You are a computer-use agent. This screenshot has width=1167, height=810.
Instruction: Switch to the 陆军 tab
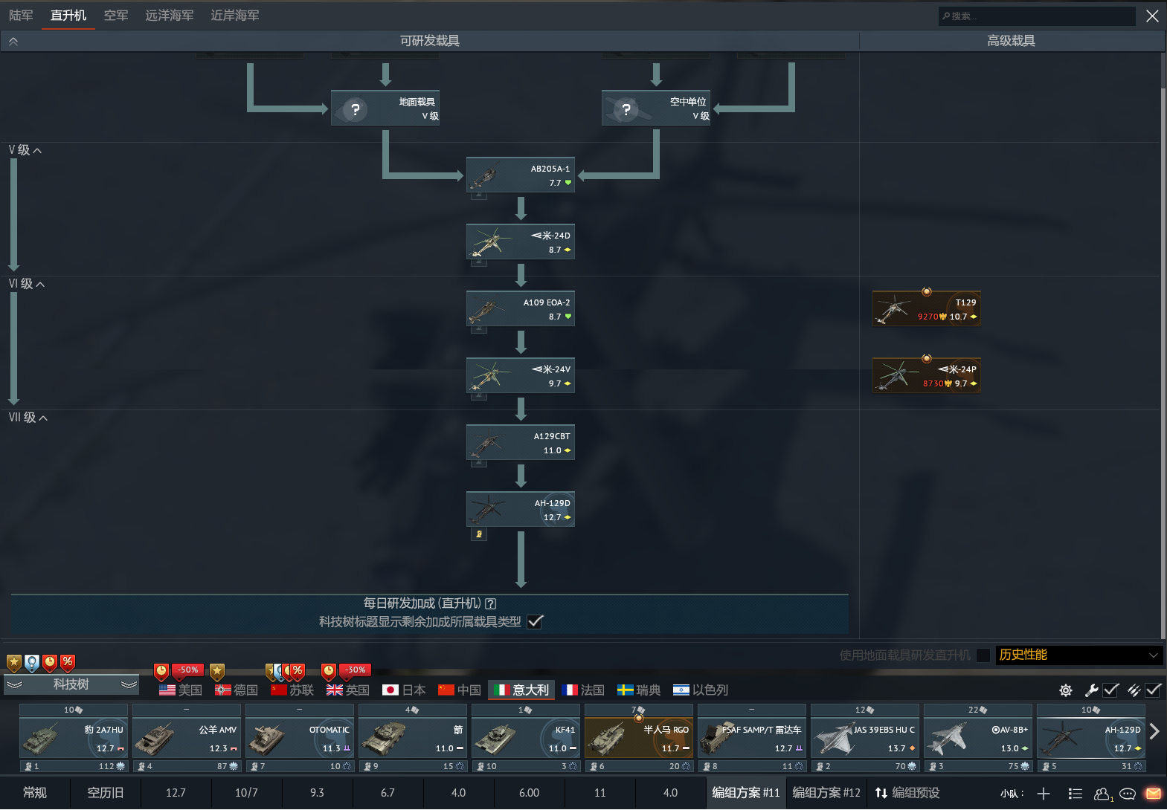21,16
